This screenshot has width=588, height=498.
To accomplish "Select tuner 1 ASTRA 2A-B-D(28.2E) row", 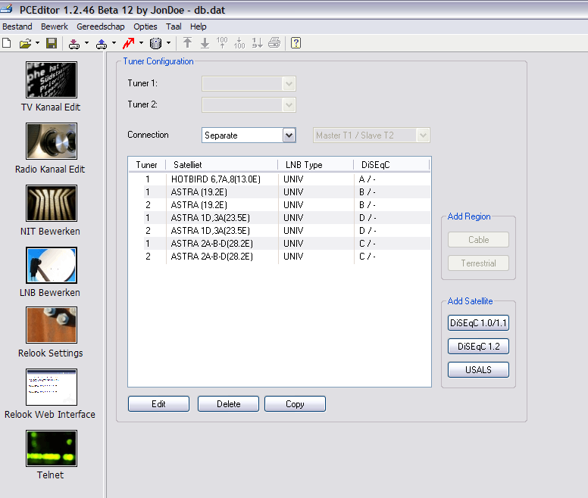I will click(280, 244).
